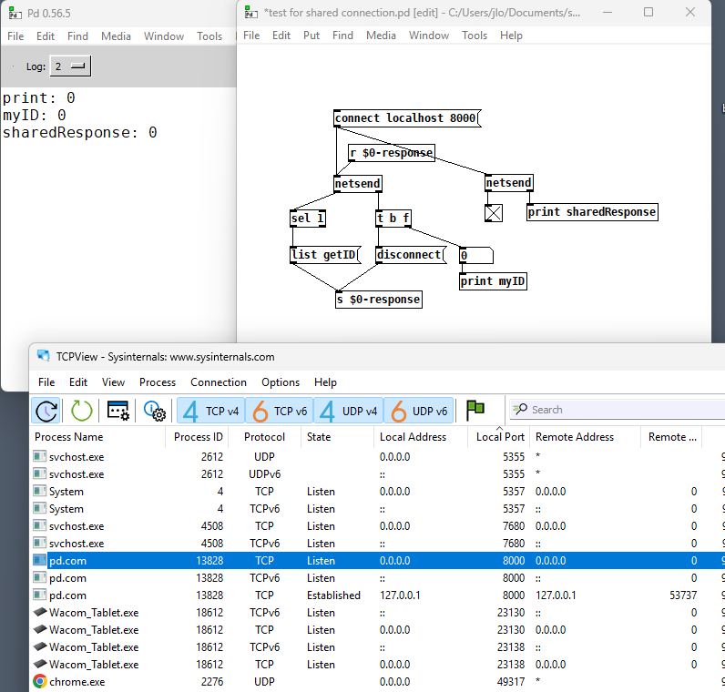Open the Log level dropdown in Pd window

(70, 66)
